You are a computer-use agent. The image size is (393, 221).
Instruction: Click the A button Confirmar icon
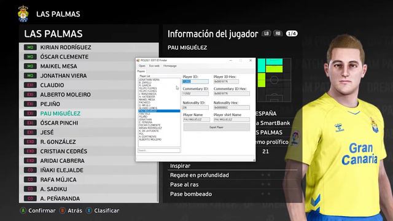[x=23, y=211]
